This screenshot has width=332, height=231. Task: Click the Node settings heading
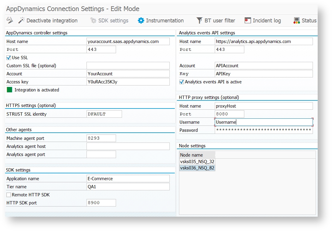tap(192, 146)
